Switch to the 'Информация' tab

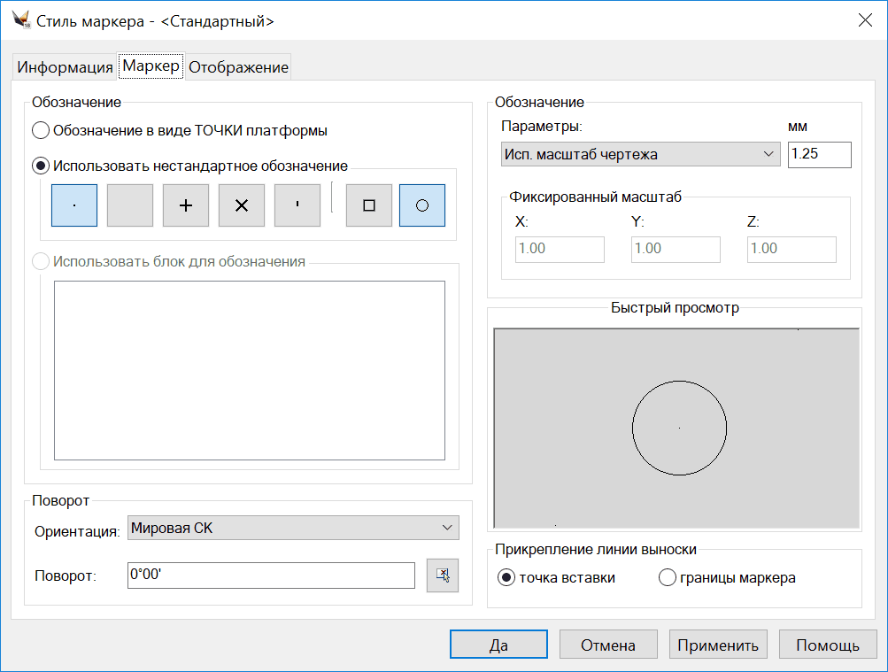[x=66, y=67]
